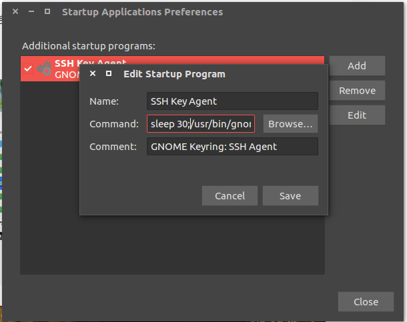Cancel editing the startup program
This screenshot has height=322, width=407.
click(x=230, y=196)
